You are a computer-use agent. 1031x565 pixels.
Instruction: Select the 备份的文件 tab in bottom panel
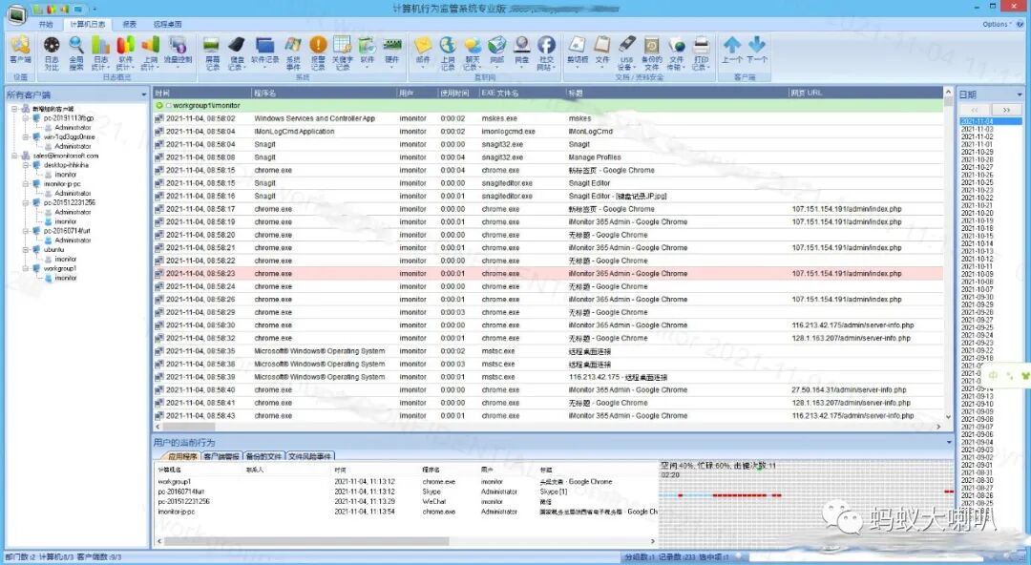pos(263,456)
